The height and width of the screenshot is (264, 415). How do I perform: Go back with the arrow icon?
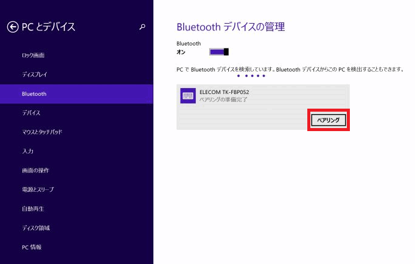point(13,27)
